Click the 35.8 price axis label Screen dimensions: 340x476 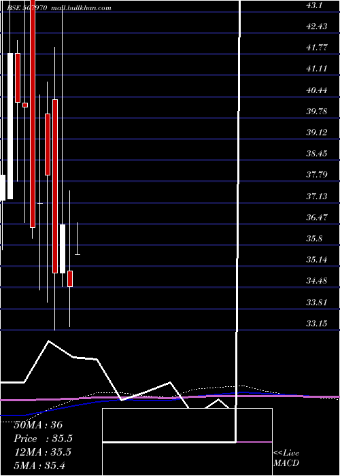coord(314,239)
